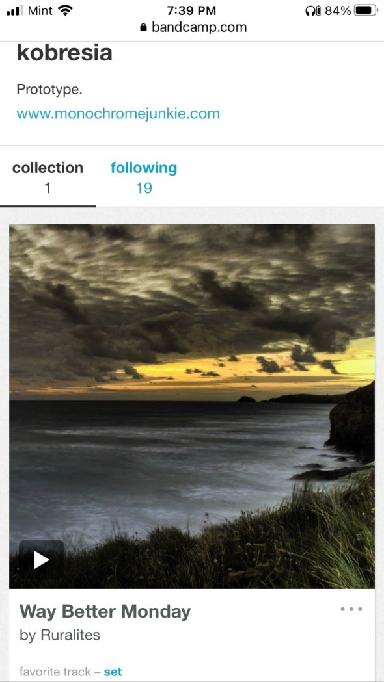This screenshot has width=384, height=682.
Task: Open the www.monochromejunkie.com link
Action: coord(118,114)
